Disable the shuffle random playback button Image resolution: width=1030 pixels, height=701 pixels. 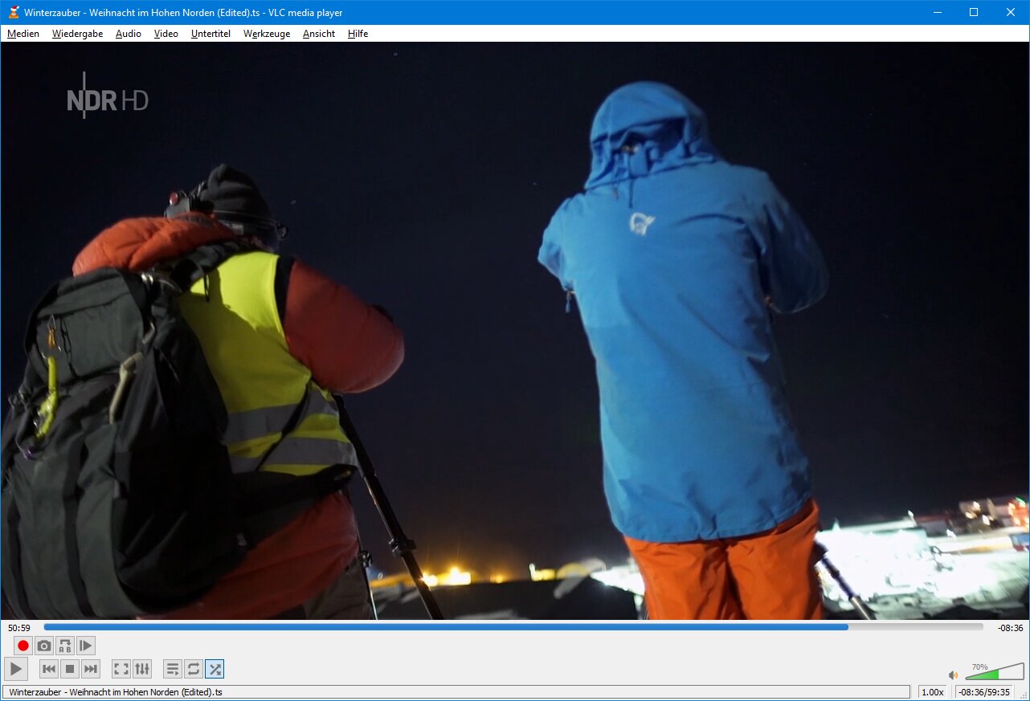(215, 669)
